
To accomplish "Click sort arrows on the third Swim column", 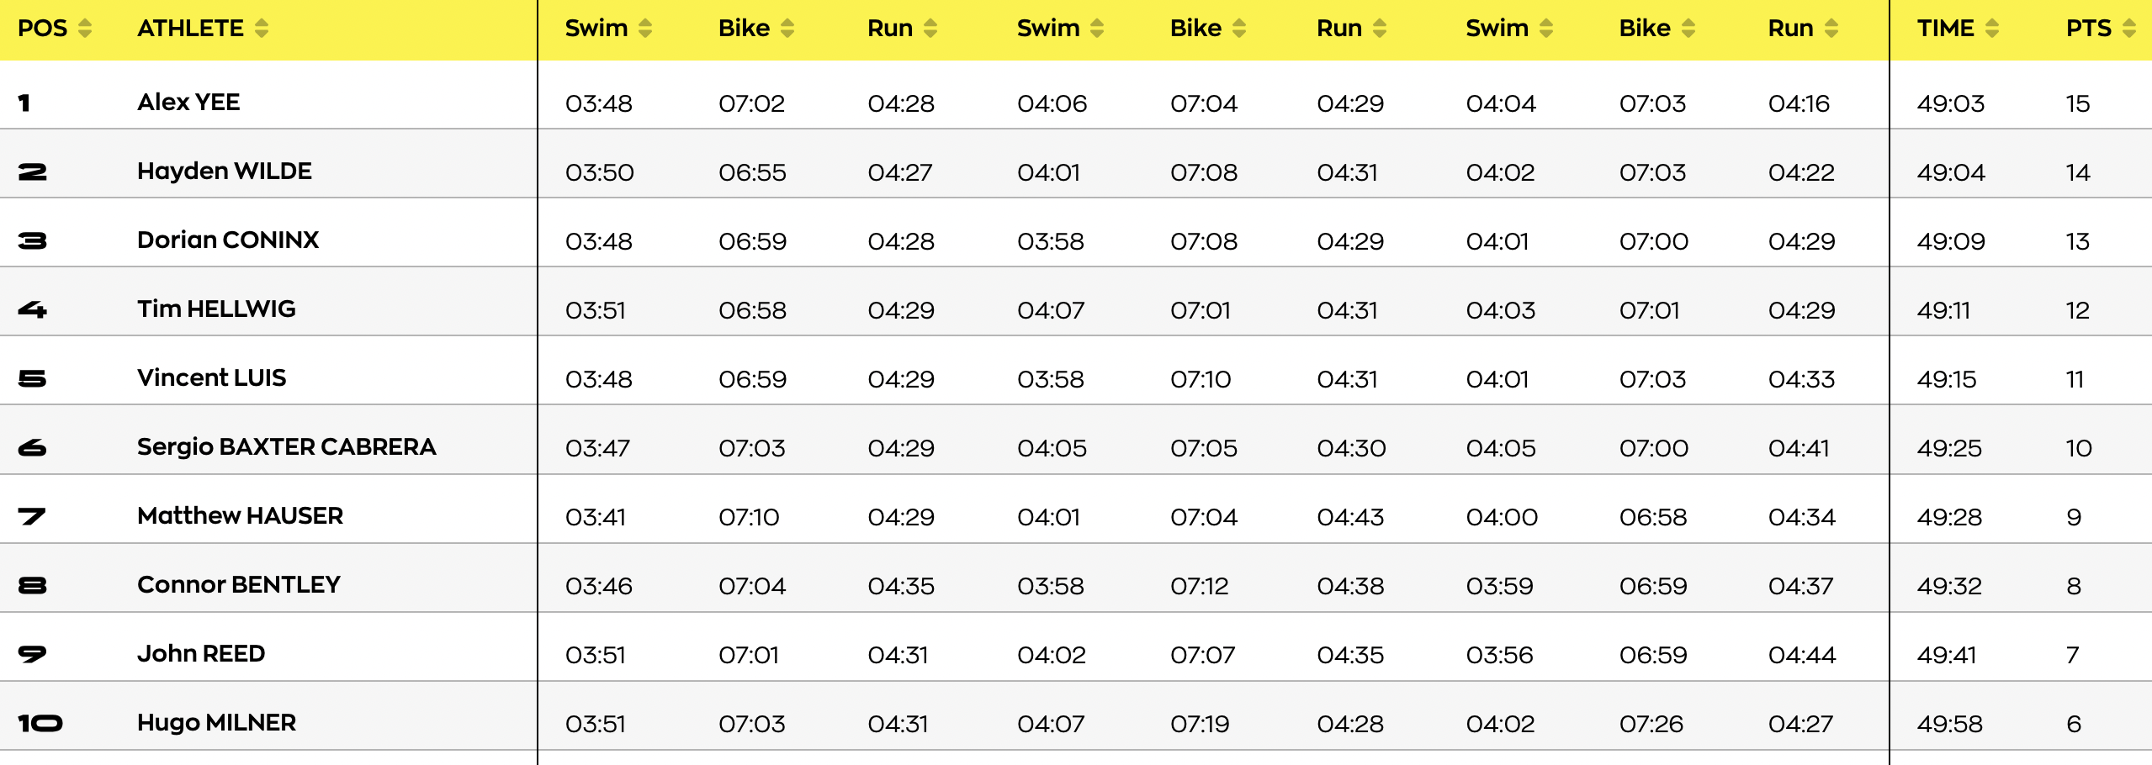I will point(1546,29).
